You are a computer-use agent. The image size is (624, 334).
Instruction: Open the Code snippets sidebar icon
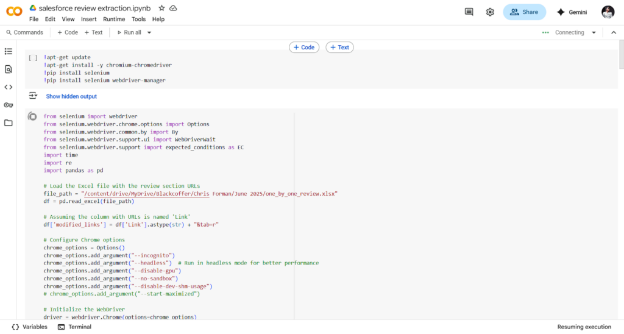9,87
